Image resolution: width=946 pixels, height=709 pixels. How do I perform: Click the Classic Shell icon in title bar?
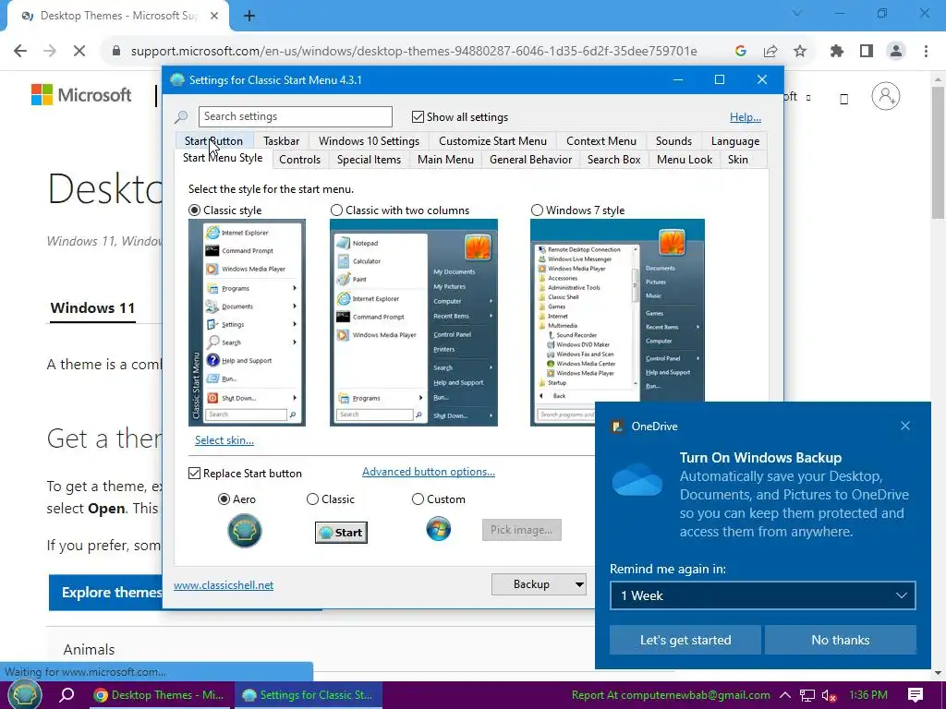pos(177,79)
